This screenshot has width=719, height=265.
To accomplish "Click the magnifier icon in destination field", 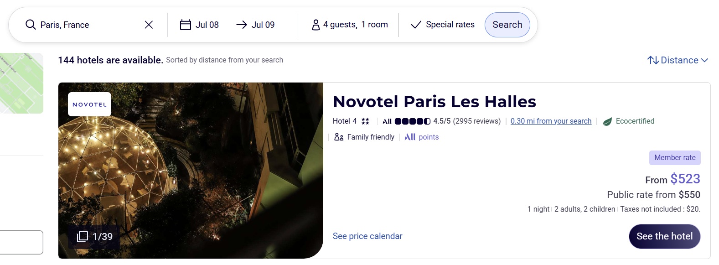I will pos(31,25).
